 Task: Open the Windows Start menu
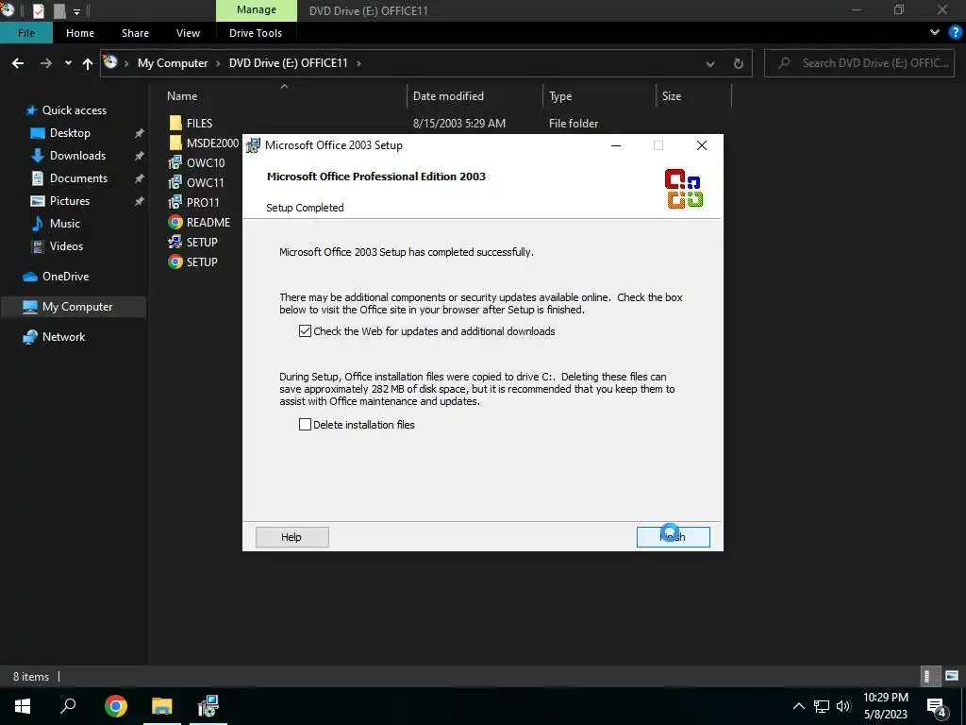[23, 705]
